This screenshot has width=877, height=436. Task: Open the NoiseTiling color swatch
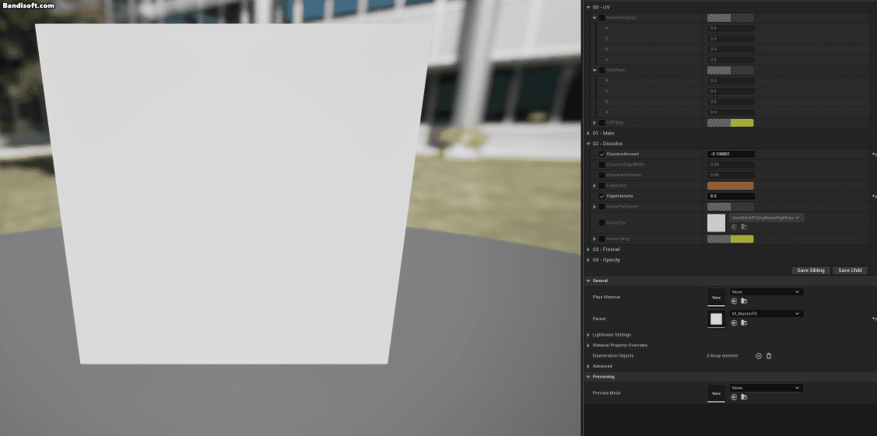(x=731, y=239)
